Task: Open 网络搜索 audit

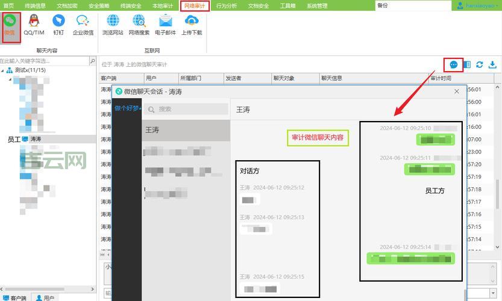Action: [x=139, y=25]
